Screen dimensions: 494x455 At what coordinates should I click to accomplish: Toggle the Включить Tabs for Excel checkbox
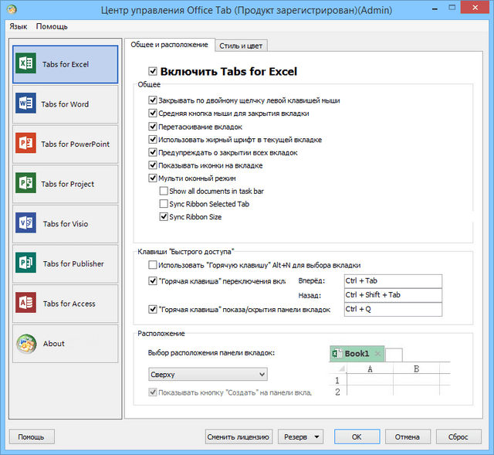(153, 71)
